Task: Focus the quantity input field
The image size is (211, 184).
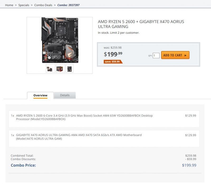Action: (x=156, y=55)
